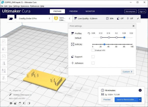Set Infill slider to 60 percent
Image resolution: width=148 pixels, height=107 pixels.
coord(116,44)
